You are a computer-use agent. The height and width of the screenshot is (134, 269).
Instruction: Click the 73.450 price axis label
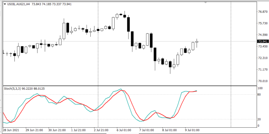pyautogui.click(x=263, y=46)
